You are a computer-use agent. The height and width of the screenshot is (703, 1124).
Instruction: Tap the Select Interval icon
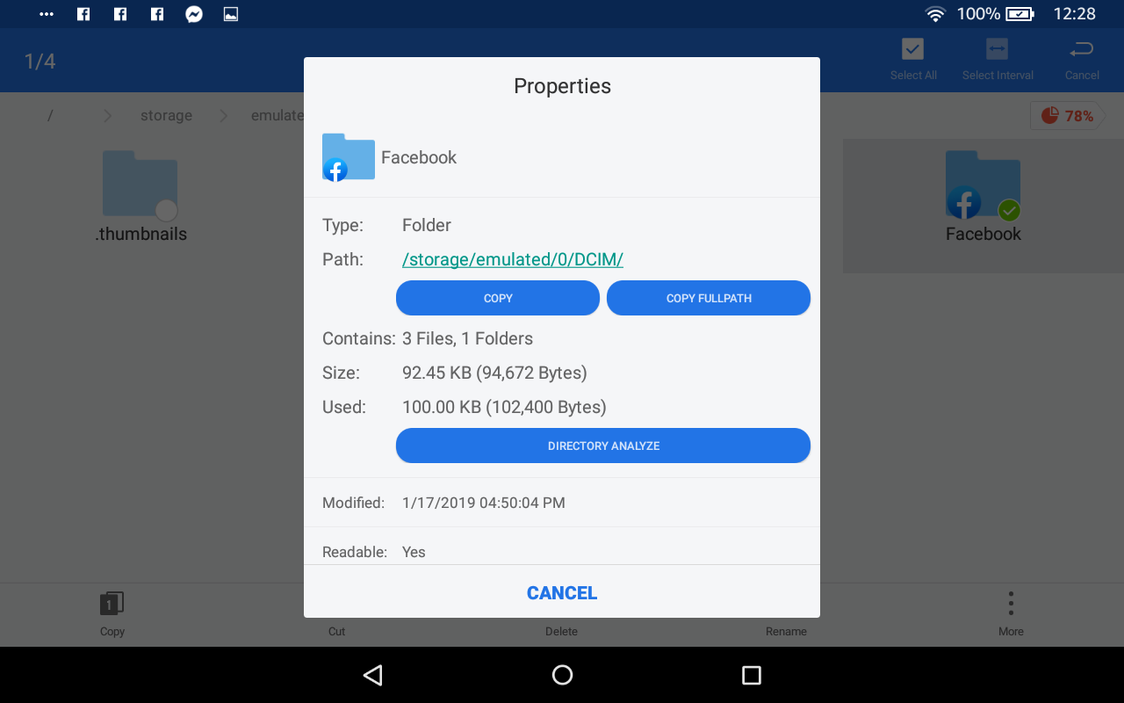point(997,48)
